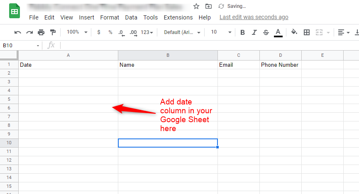Expand the B10 name box dropdown

click(x=38, y=46)
